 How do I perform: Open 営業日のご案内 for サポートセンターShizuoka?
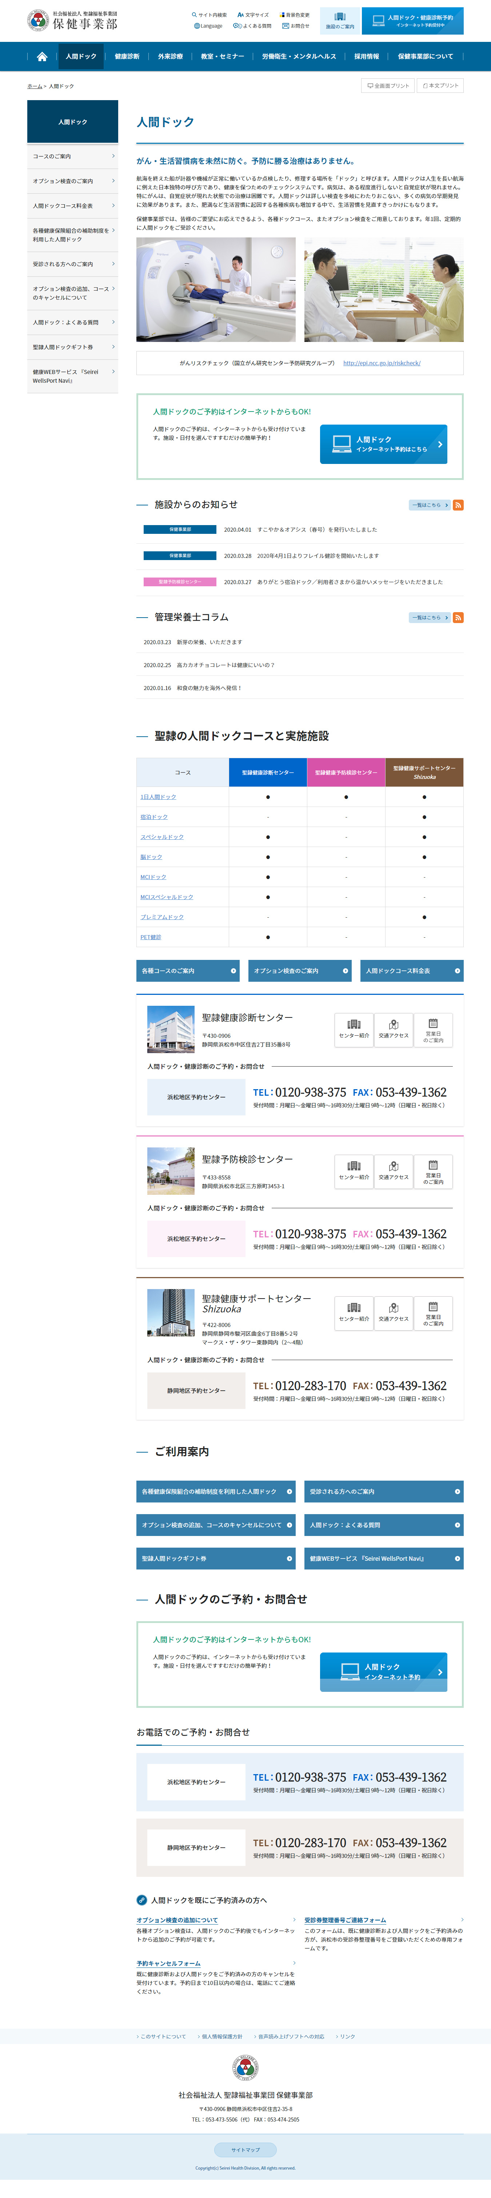433,1313
